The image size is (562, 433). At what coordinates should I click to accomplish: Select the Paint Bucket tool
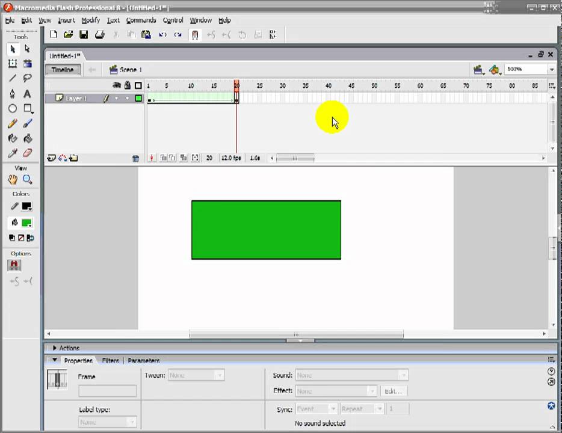coord(28,138)
